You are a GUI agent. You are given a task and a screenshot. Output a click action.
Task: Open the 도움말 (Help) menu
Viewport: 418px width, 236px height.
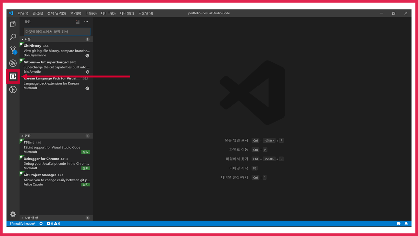tap(145, 13)
